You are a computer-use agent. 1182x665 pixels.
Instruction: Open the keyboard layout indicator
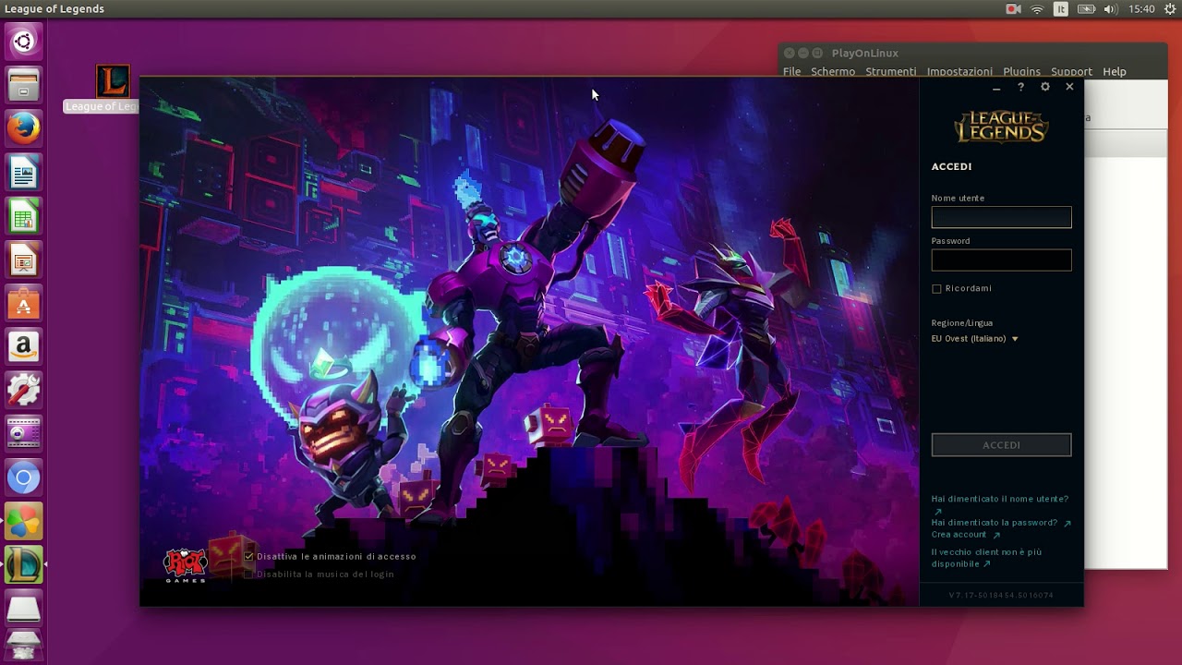pyautogui.click(x=1061, y=9)
